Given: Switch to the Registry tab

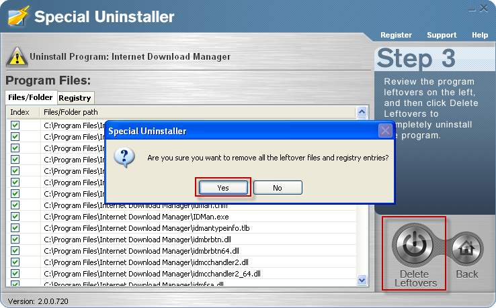Looking at the screenshot, I should 75,98.
